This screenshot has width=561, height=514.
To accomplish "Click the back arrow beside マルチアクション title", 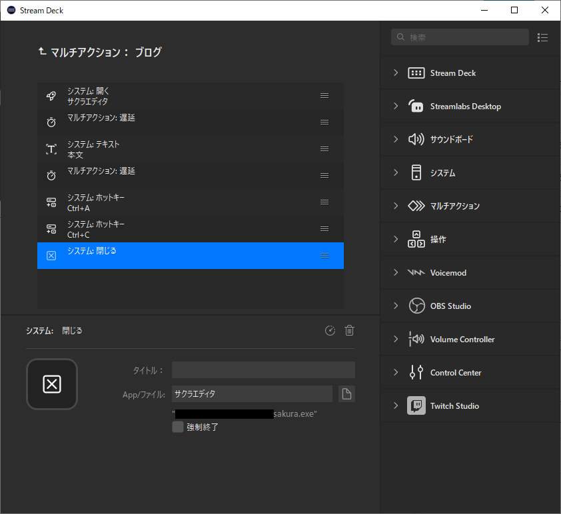I will pos(42,51).
